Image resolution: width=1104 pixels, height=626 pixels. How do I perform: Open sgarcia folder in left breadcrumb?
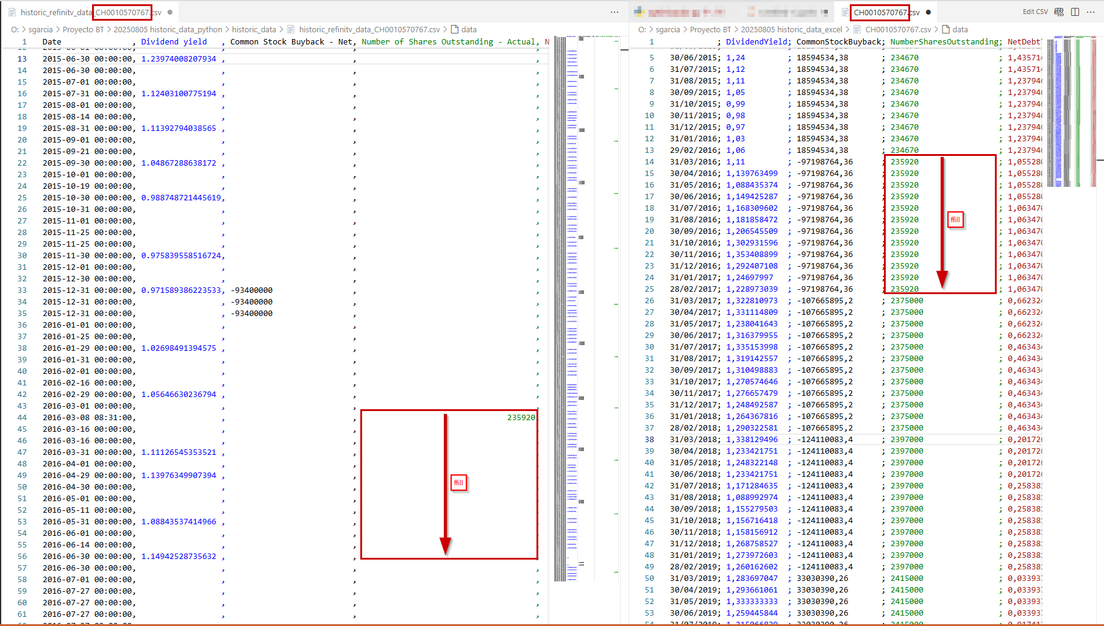pos(41,29)
